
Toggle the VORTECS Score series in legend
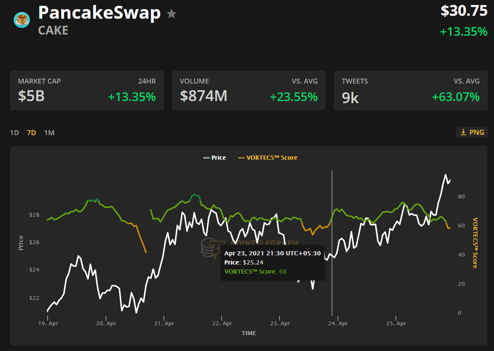coord(268,158)
